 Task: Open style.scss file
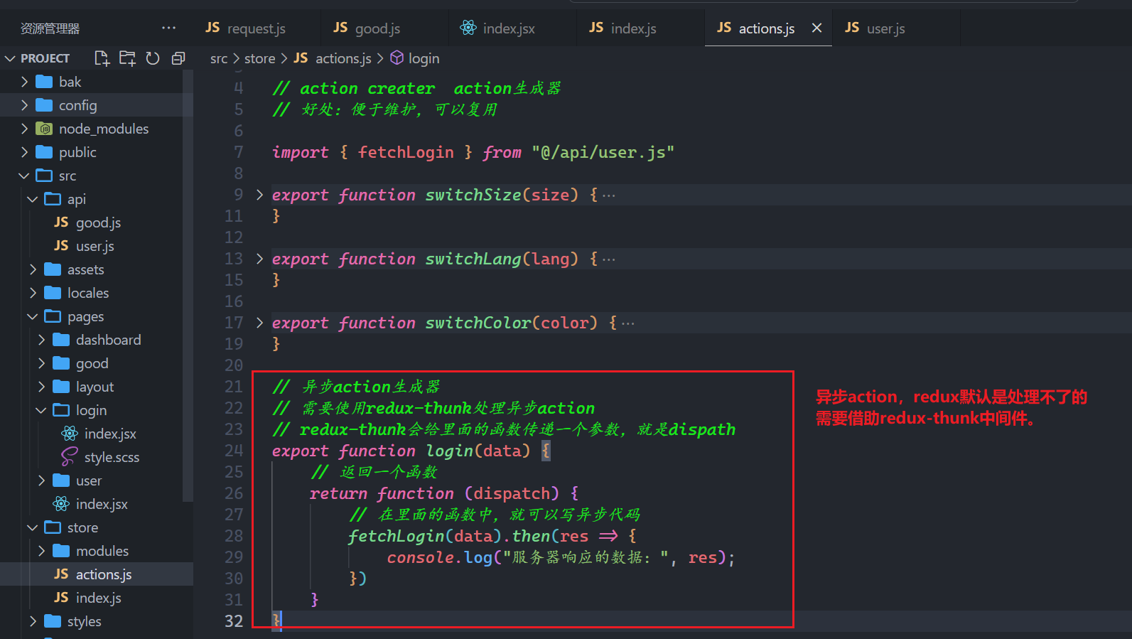(x=97, y=457)
